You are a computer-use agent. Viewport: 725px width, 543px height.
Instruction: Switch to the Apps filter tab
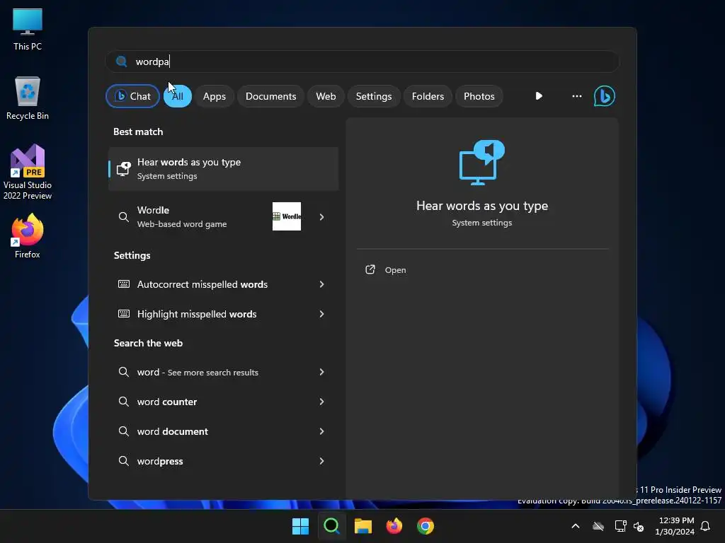(214, 96)
